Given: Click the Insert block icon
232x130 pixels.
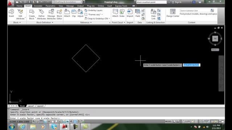Looking at the screenshot, I should 11,13.
